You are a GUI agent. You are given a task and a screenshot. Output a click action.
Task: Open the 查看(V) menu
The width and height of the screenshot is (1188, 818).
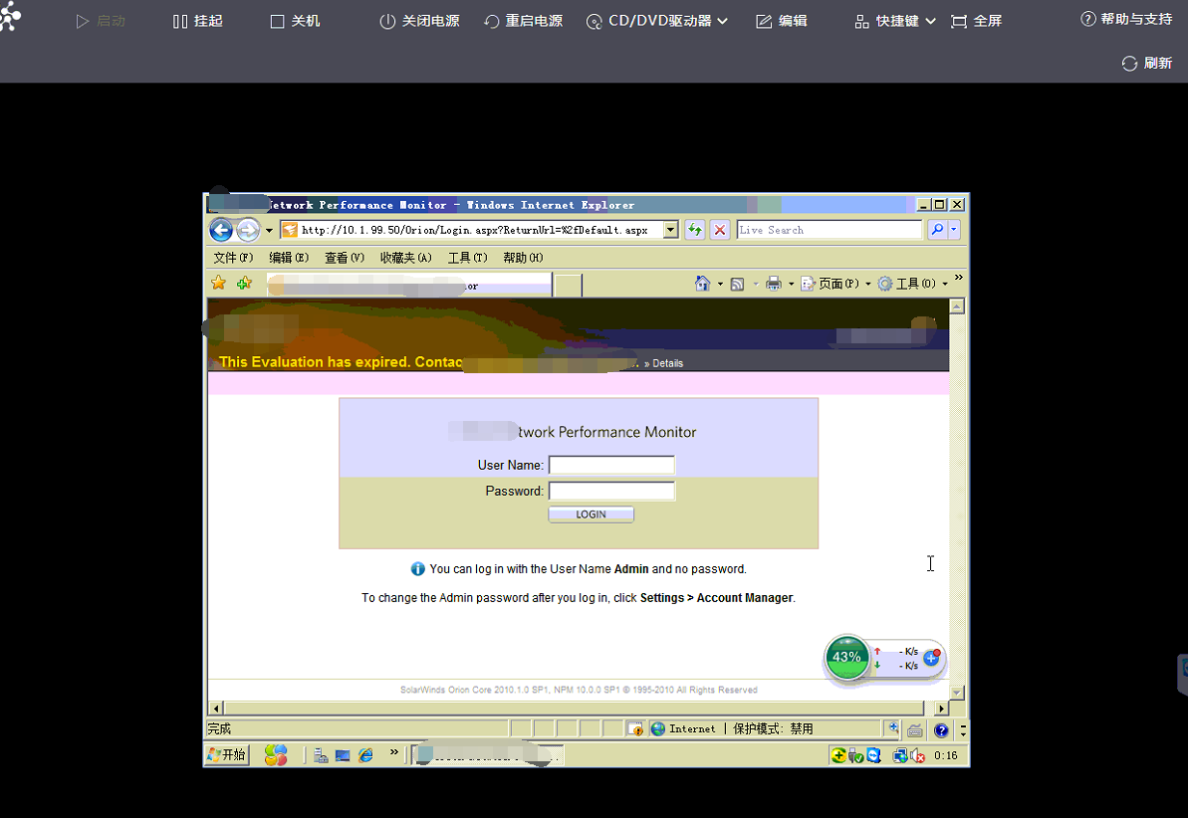pyautogui.click(x=345, y=258)
